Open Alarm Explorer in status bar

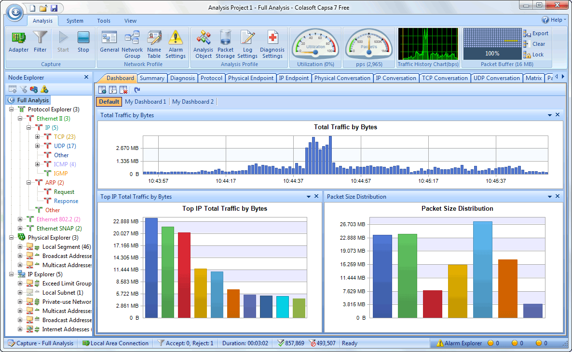(459, 343)
